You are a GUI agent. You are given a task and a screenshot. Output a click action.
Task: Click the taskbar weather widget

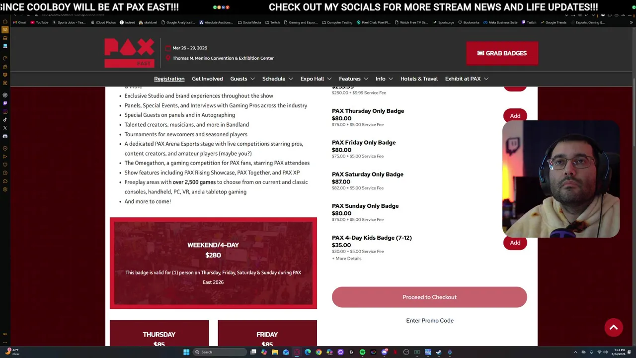coord(12,352)
